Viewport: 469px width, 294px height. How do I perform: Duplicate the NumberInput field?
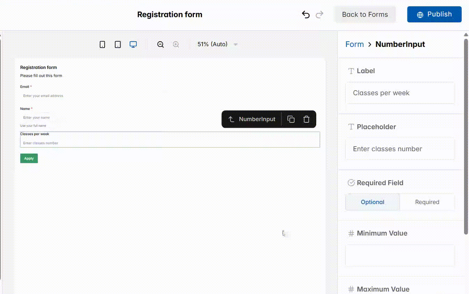(x=291, y=119)
